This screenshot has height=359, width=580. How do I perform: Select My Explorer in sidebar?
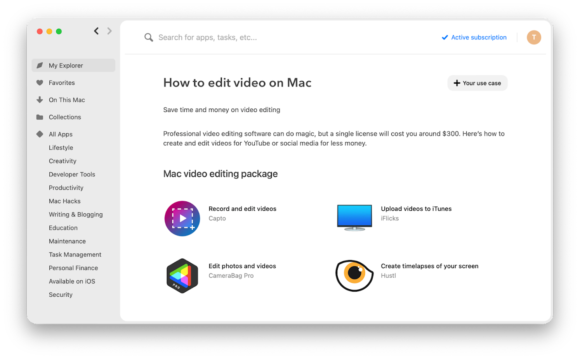point(66,65)
